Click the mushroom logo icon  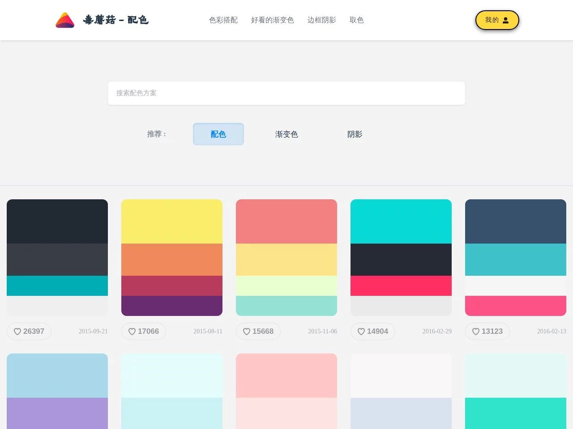pyautogui.click(x=65, y=20)
